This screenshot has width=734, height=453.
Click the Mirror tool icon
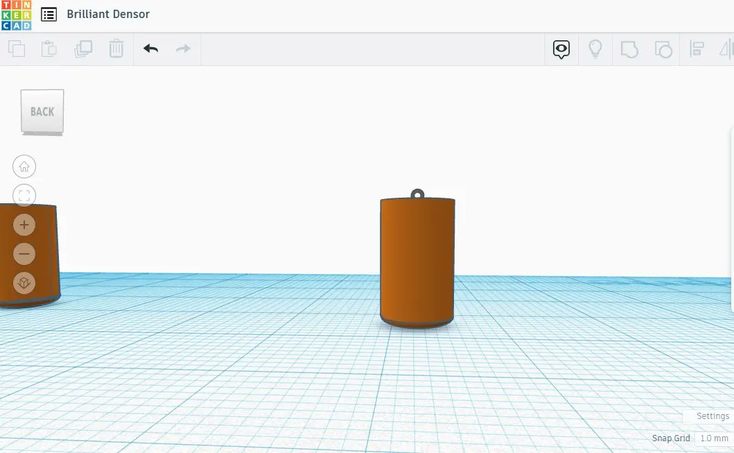[726, 49]
